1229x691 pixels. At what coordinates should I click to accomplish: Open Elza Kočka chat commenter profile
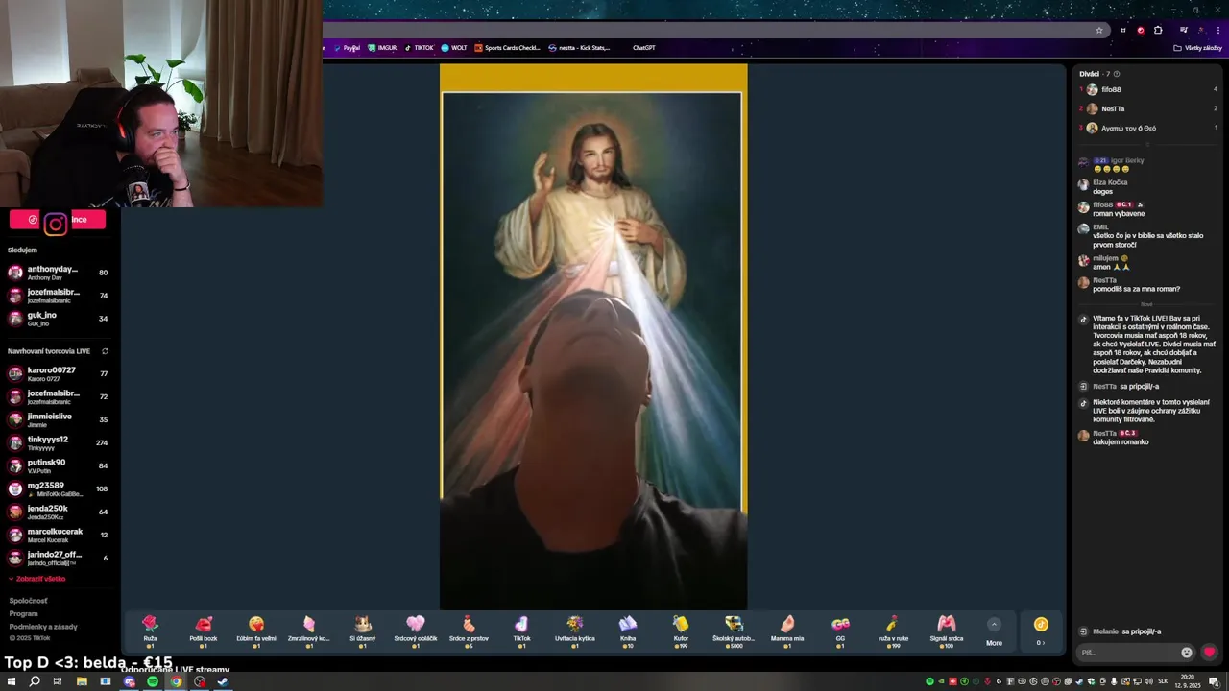(1110, 182)
